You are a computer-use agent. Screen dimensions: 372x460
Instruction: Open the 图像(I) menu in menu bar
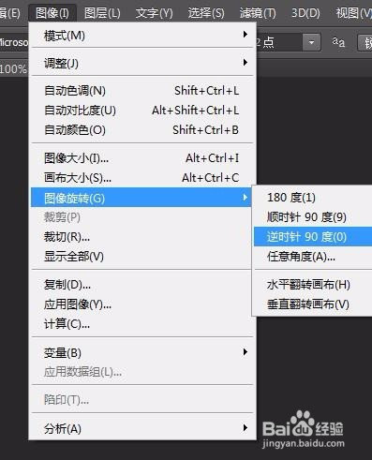[52, 13]
